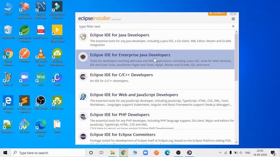Open the volume control in system tray
Viewport: 280px width, 157px height.
click(241, 153)
